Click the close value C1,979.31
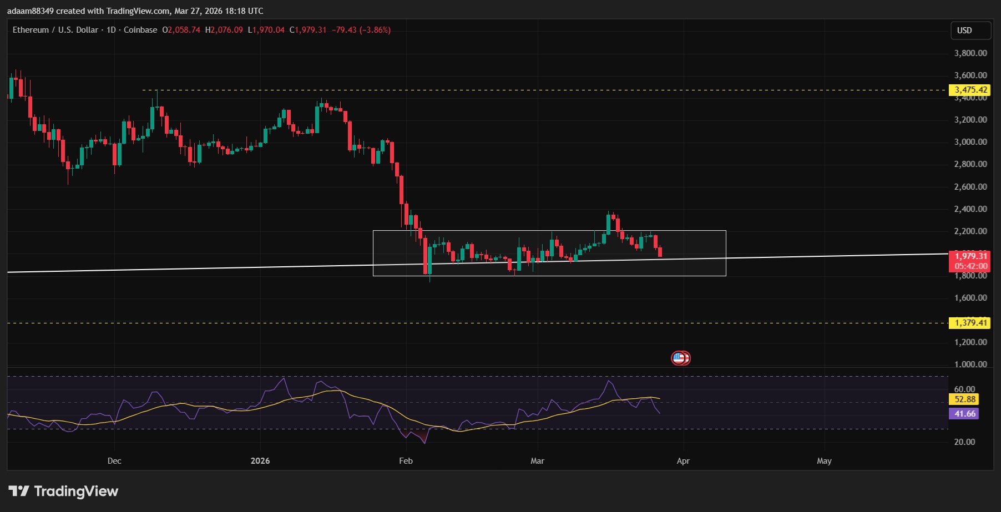The height and width of the screenshot is (512, 1001). coord(308,30)
